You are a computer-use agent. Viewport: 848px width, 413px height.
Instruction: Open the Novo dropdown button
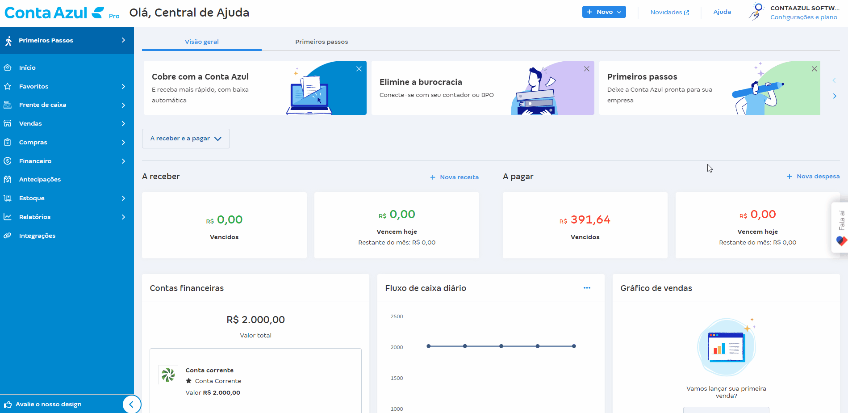604,12
